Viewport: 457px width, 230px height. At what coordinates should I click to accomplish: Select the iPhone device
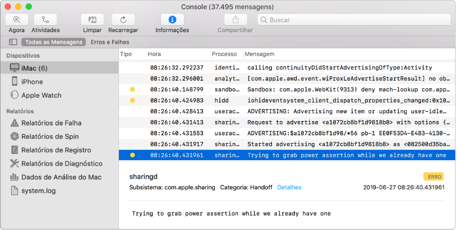[60, 82]
